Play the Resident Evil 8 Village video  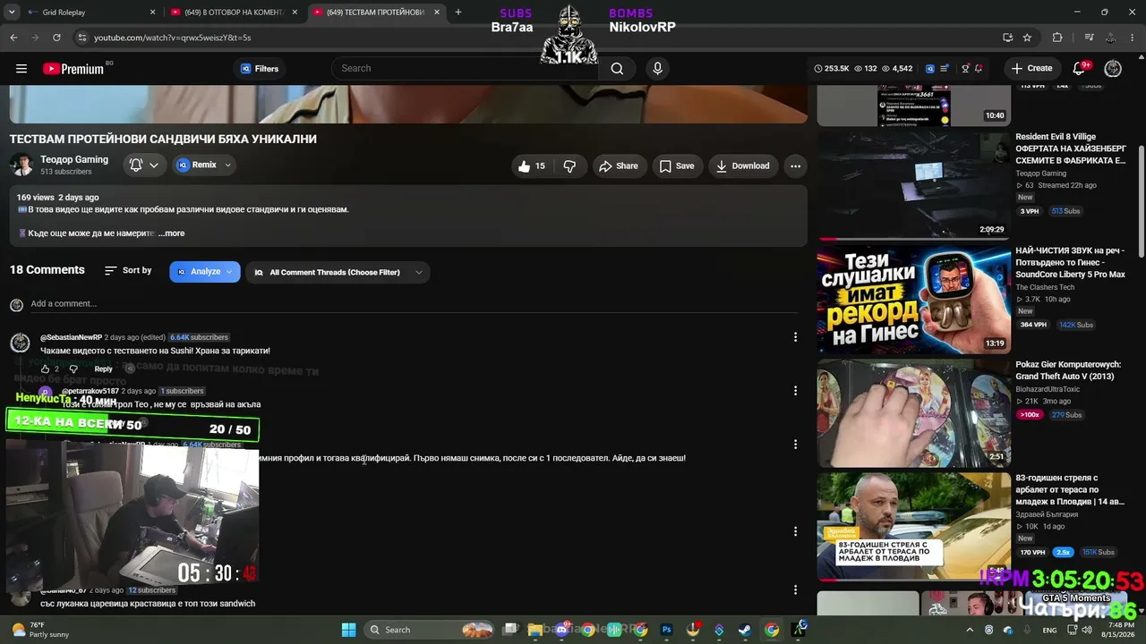(913, 185)
